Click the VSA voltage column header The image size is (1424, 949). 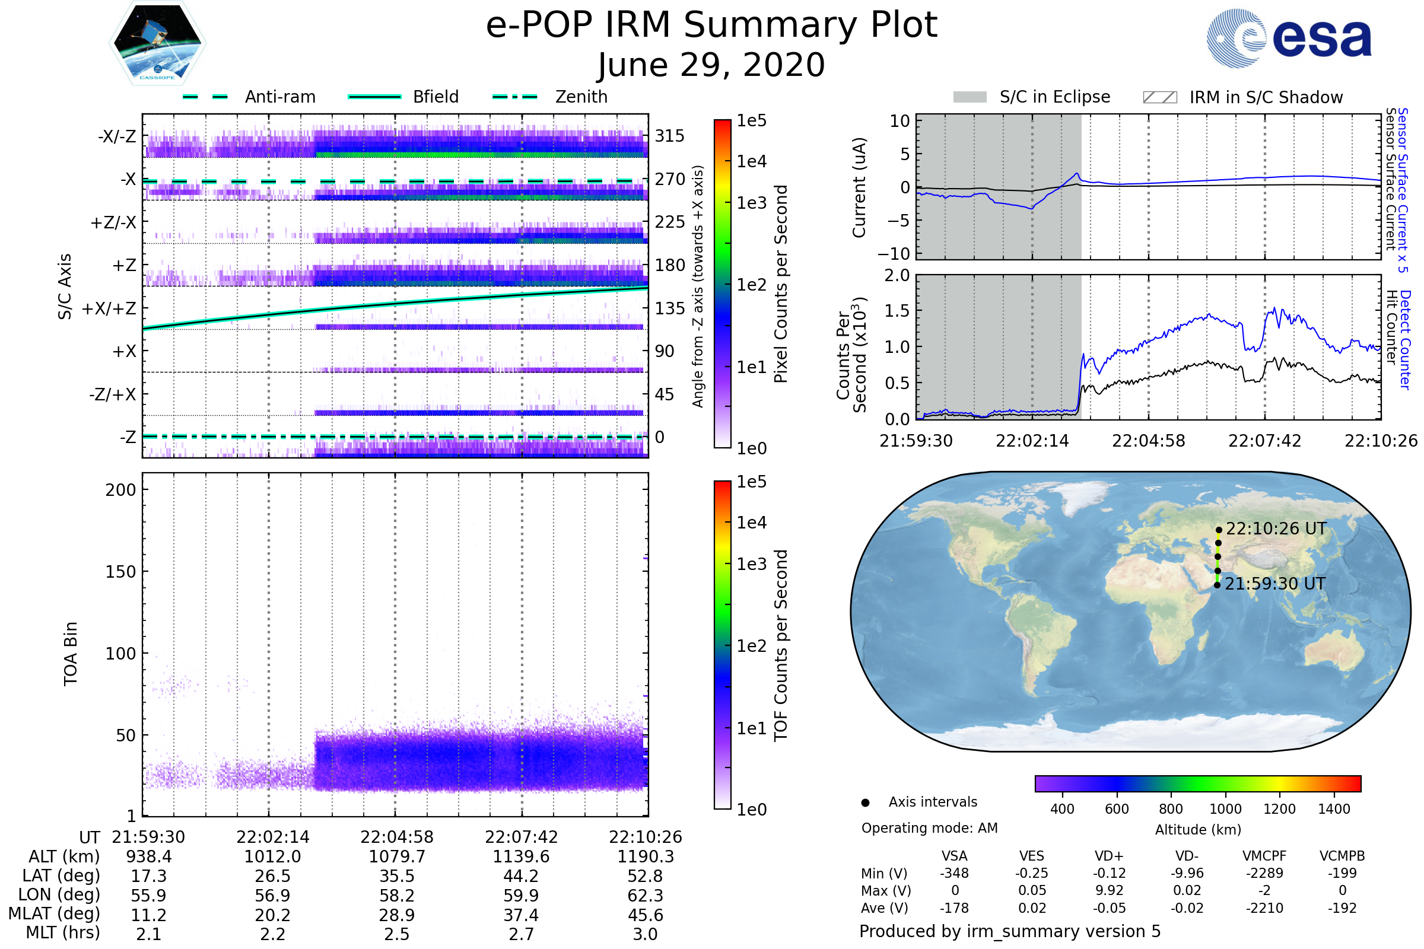click(954, 856)
